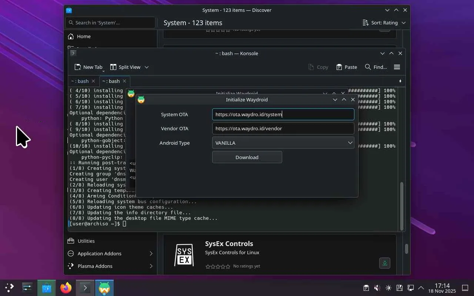Switch to Waydroid in the taskbar

[x=104, y=288]
